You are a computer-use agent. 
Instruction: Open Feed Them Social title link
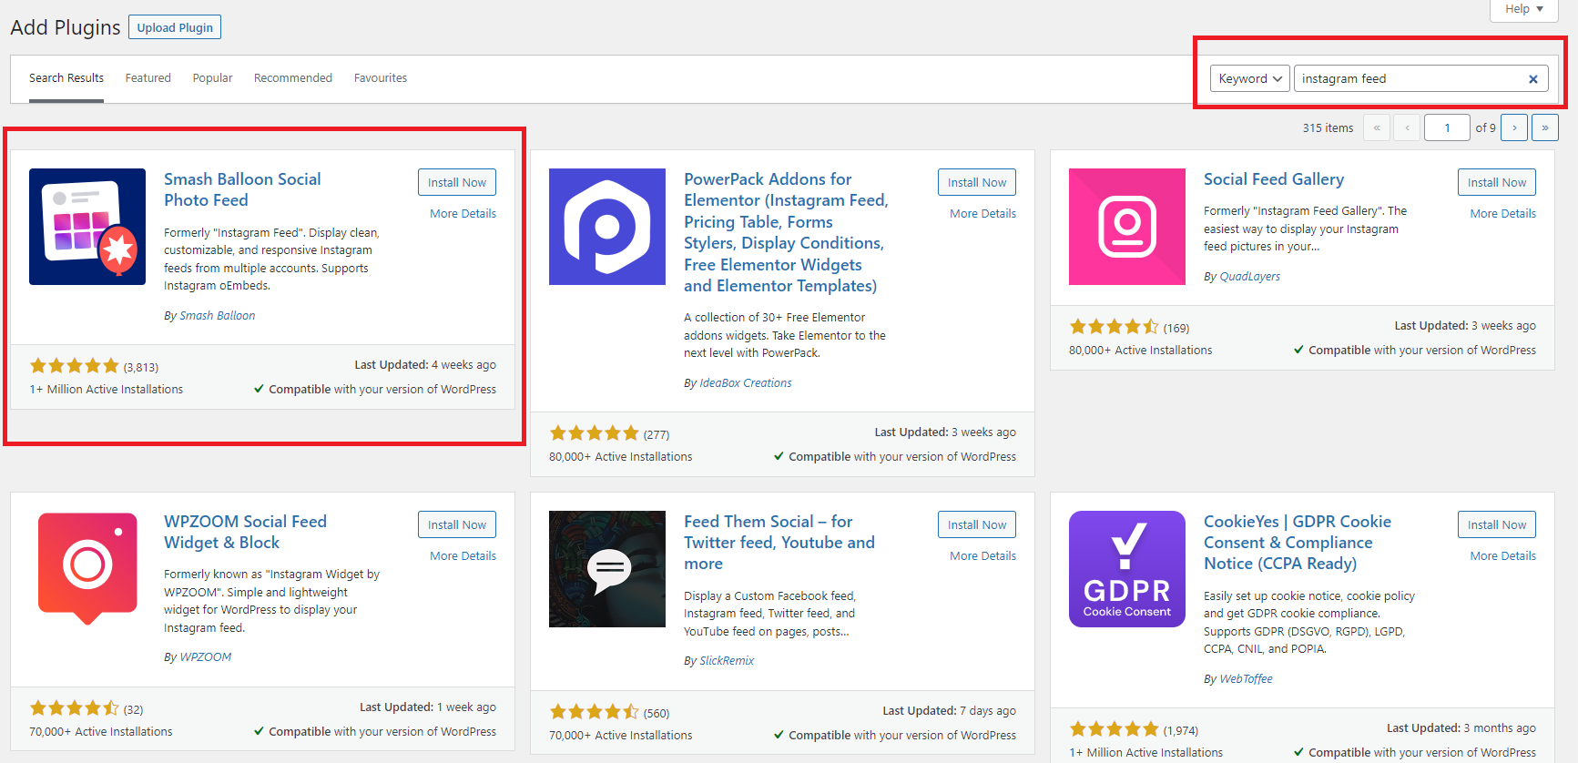click(x=779, y=543)
